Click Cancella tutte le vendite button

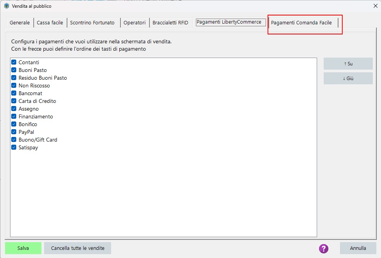(x=78, y=248)
